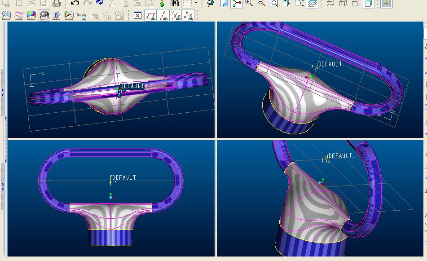Reorient the view with the cube-arrow icon
The height and width of the screenshot is (261, 427).
pos(286,3)
